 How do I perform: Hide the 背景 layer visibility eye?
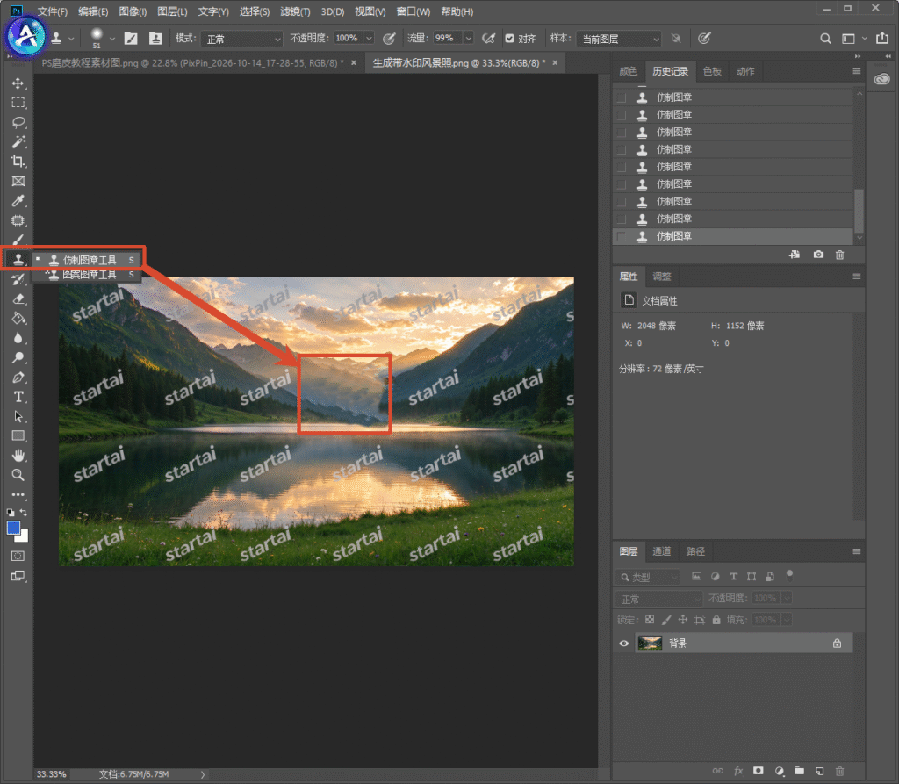624,644
